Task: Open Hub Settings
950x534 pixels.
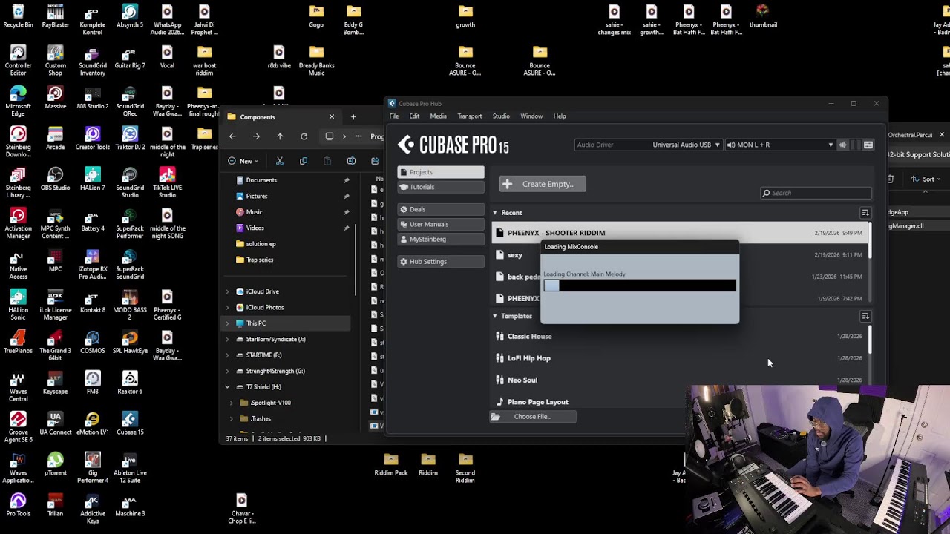Action: click(441, 262)
